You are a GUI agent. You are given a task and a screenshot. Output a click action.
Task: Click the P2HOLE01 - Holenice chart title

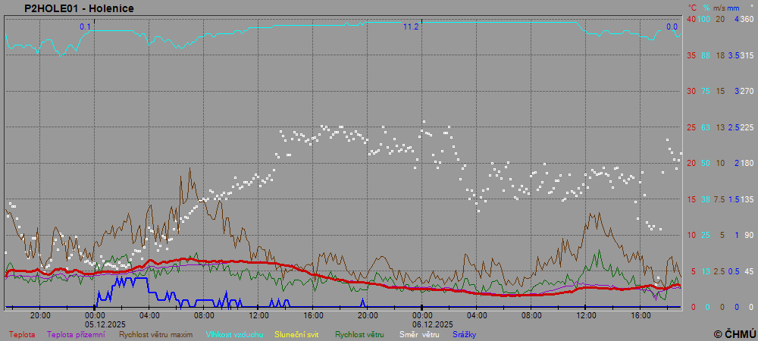69,8
